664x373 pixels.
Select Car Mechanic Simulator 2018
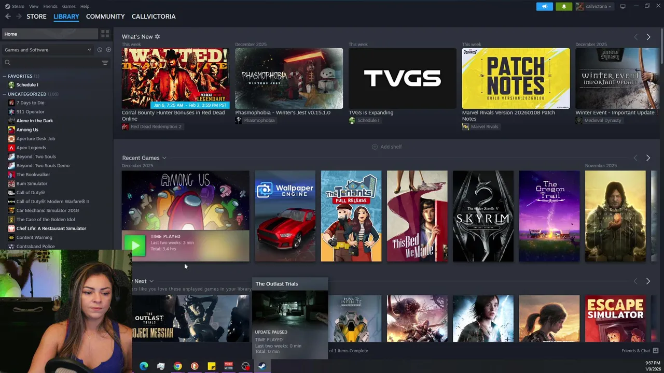pos(48,210)
